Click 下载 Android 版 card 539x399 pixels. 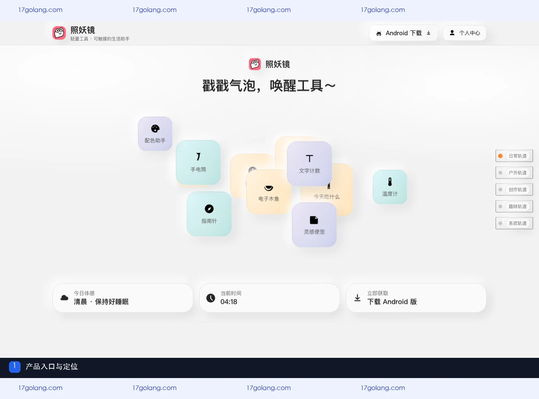[416, 298]
